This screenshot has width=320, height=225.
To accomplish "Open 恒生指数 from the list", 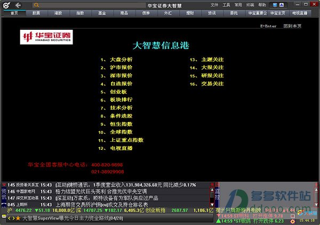I will point(121,124).
